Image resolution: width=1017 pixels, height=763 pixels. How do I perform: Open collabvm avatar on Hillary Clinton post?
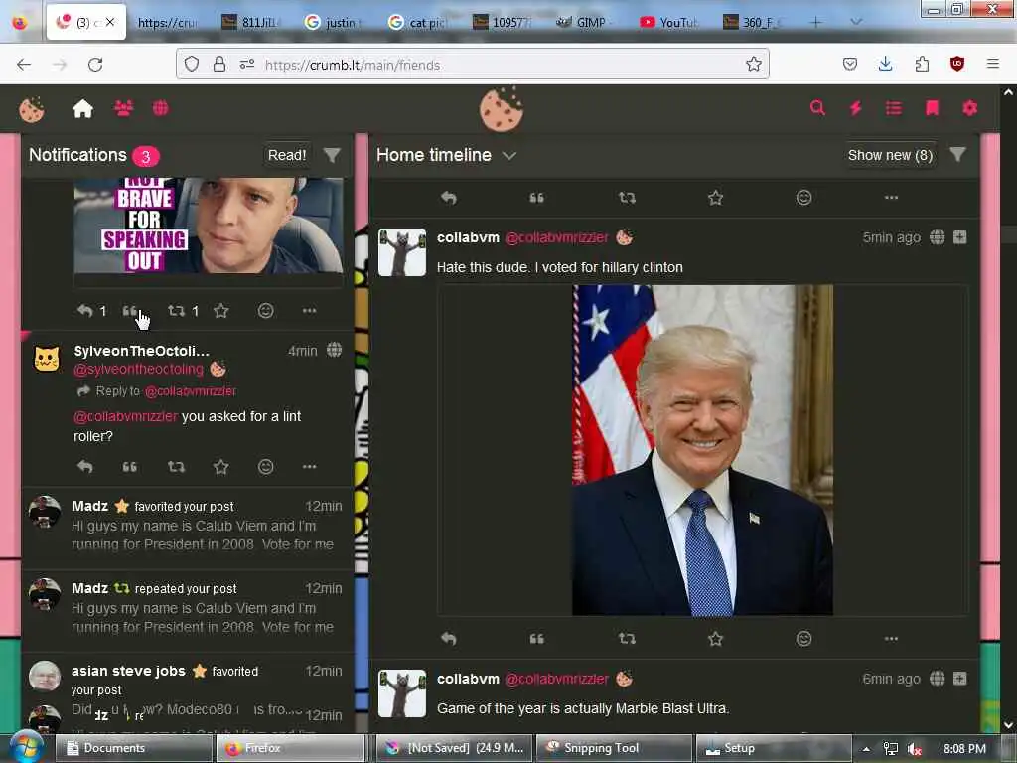click(x=402, y=252)
